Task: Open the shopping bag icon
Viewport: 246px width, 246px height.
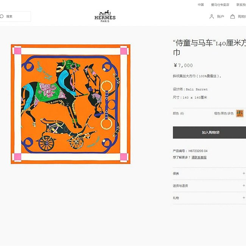Action: (x=232, y=17)
